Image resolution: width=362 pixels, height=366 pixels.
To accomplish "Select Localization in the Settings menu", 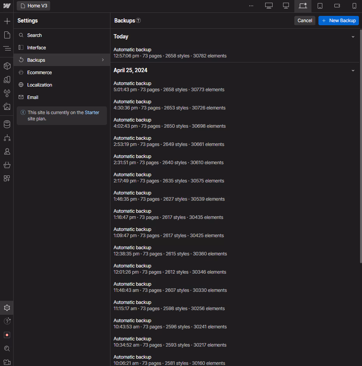I will click(40, 85).
